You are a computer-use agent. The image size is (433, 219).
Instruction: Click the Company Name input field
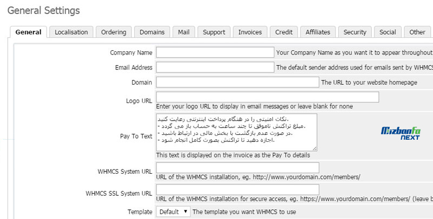click(x=215, y=52)
